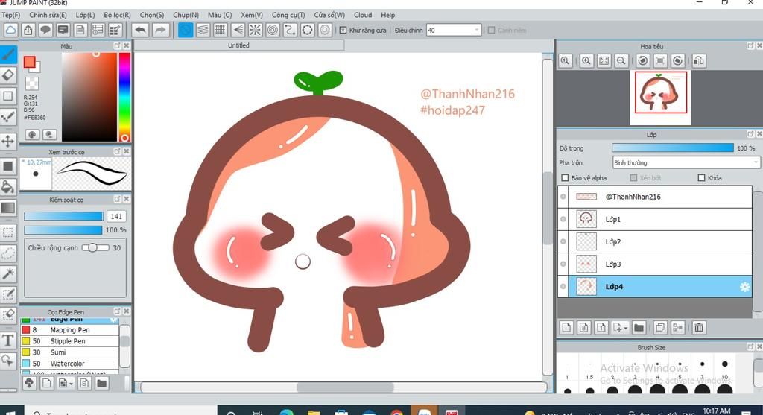Image resolution: width=763 pixels, height=415 pixels.
Task: Click the Undo arrow in toolbar
Action: [140, 30]
